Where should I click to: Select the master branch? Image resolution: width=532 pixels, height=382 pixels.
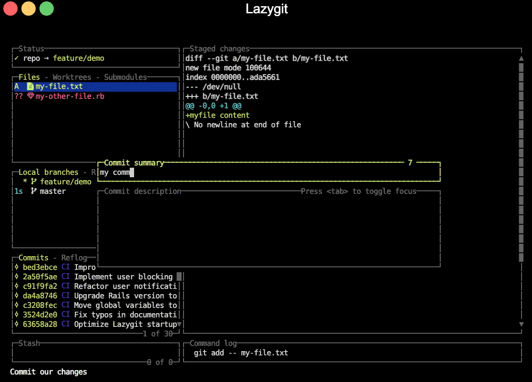[53, 191]
